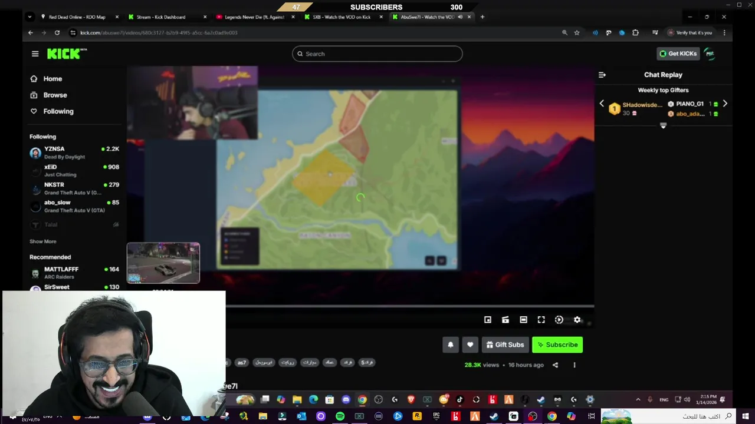Open the Kick hamburger sidebar menu
Screen dimensions: 755x424
point(35,54)
